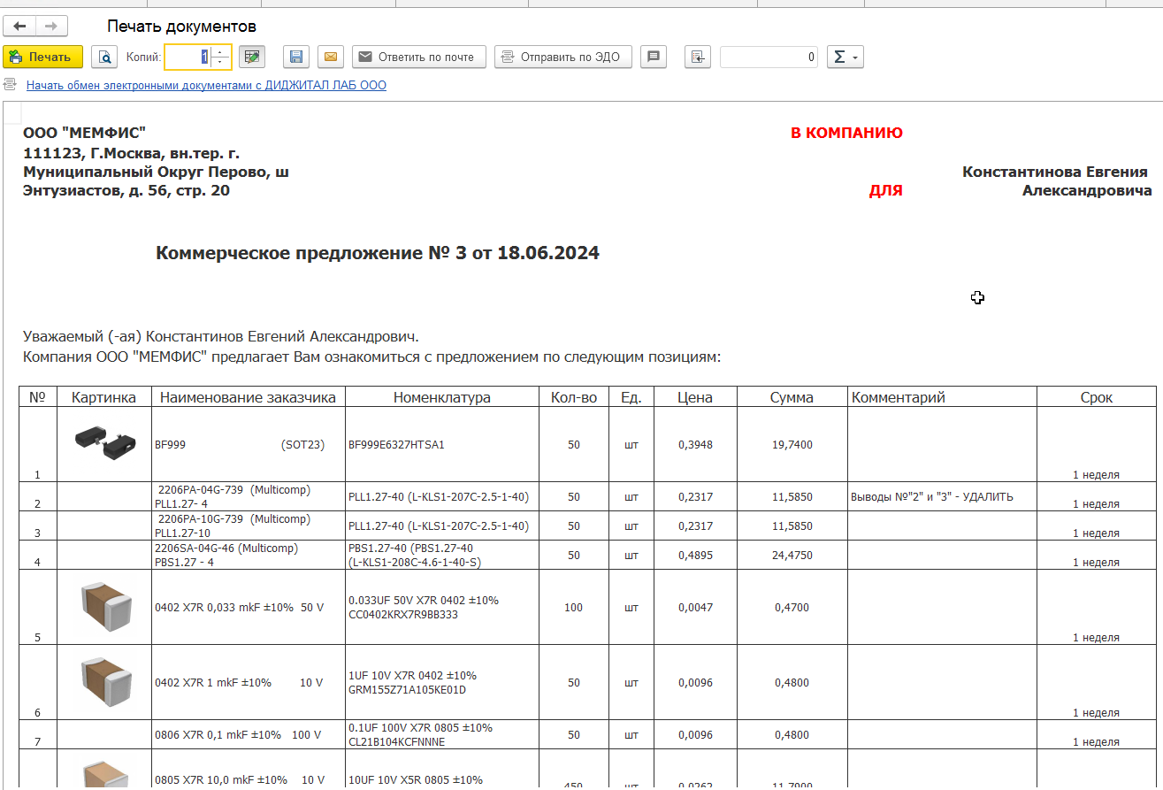Open link to start exchange with ДИДЖИТАЛ ЛАБ
The image size is (1163, 790).
[x=206, y=86]
